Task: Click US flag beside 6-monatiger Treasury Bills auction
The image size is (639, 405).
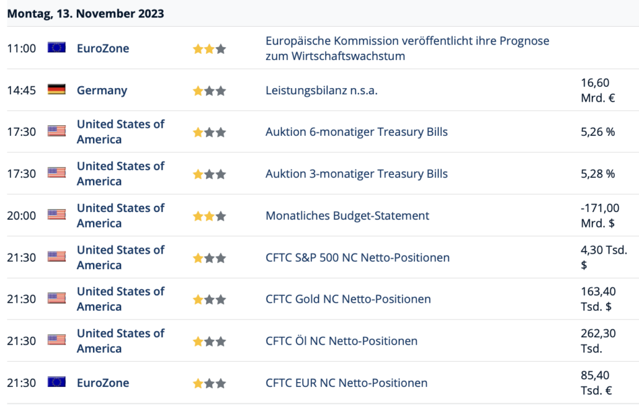Action: pyautogui.click(x=56, y=131)
